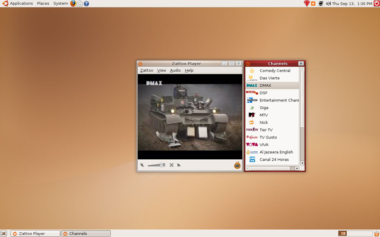Open the network monitor tray icon
Viewport: 380px width, 237px height.
[x=321, y=4]
